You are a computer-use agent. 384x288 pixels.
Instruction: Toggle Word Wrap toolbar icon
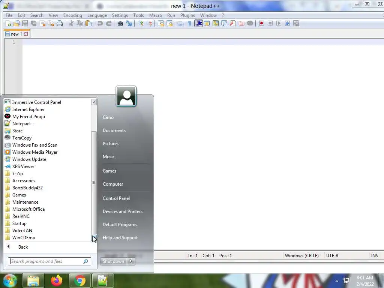point(181,24)
